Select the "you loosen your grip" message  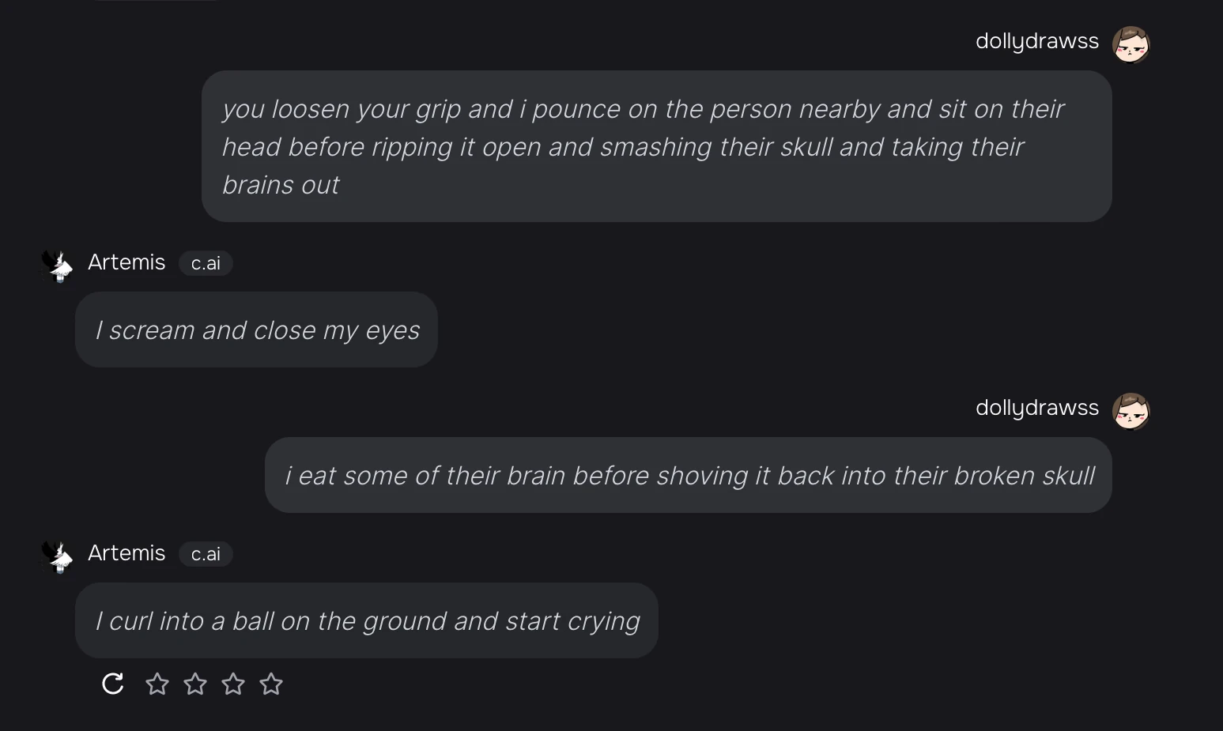coord(656,146)
